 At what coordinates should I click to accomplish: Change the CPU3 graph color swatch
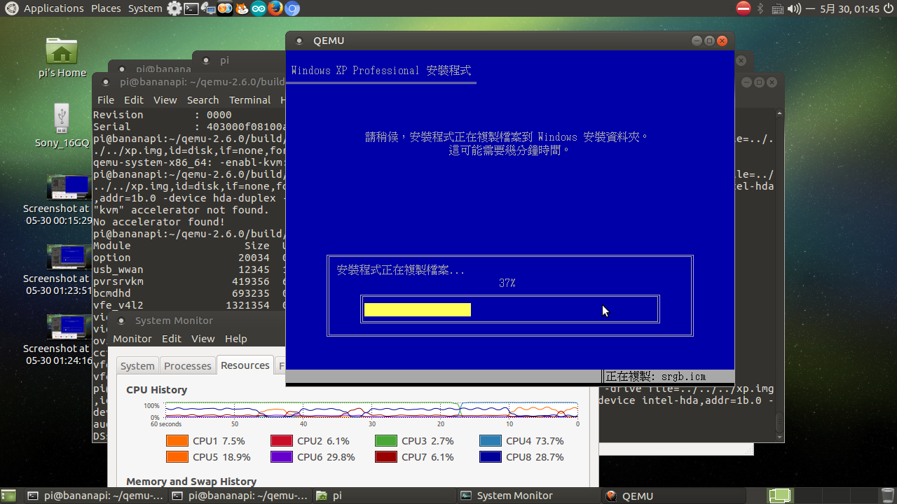click(x=386, y=441)
